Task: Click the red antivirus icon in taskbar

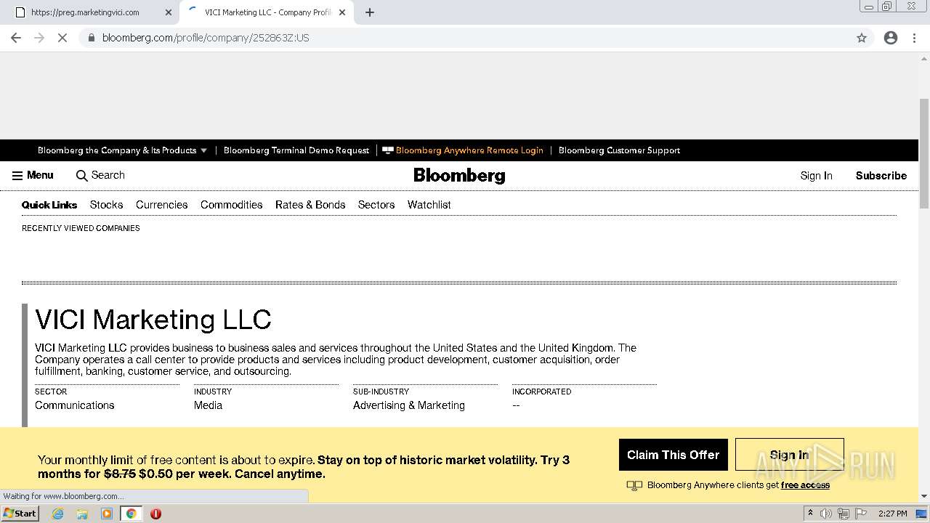Action: pos(155,514)
